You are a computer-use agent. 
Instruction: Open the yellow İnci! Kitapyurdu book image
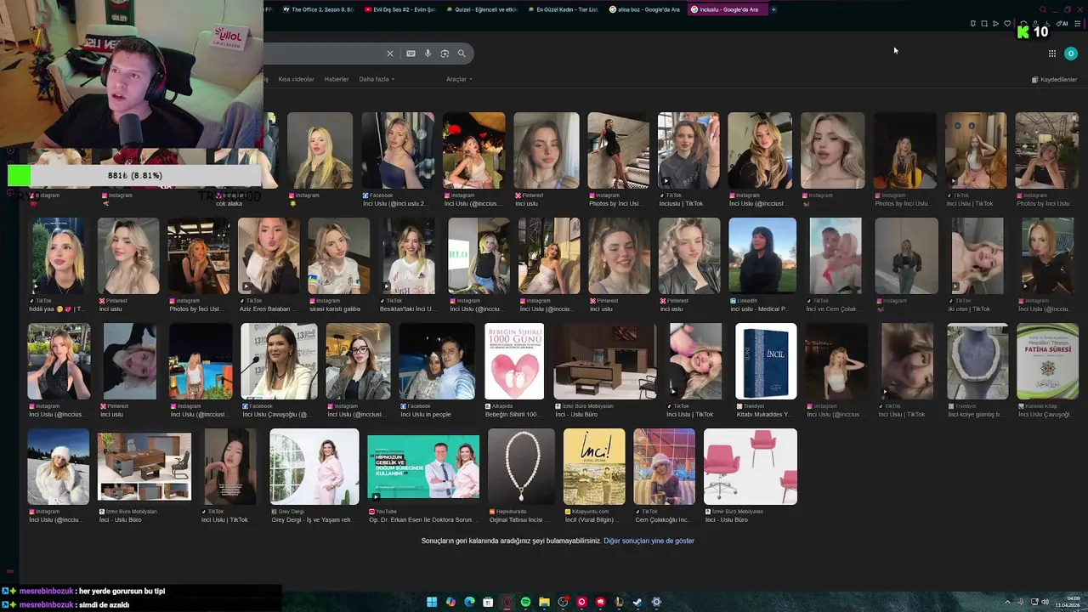coord(594,467)
